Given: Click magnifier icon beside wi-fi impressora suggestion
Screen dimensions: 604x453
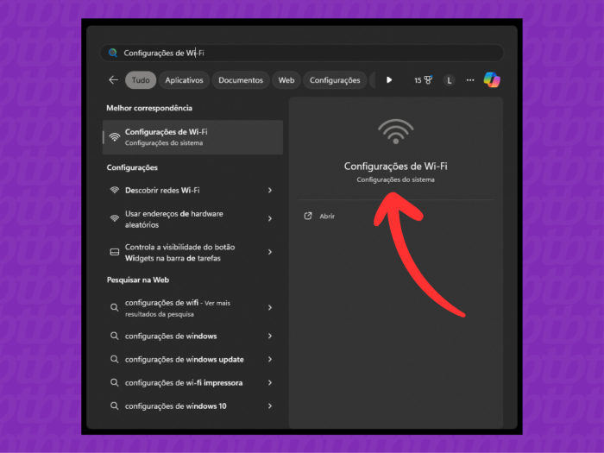Looking at the screenshot, I should point(115,382).
